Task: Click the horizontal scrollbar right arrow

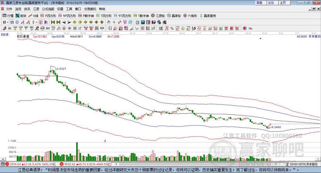Action: 276,164
